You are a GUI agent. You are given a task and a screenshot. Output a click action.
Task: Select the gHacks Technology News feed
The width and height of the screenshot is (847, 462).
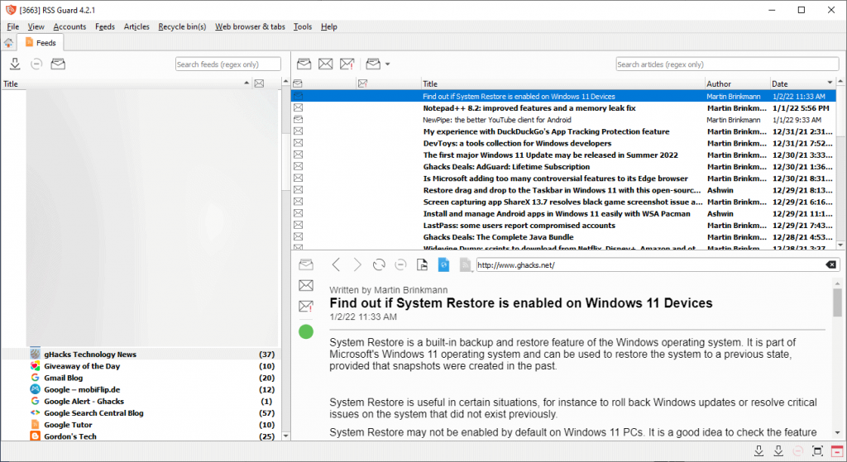(x=140, y=354)
